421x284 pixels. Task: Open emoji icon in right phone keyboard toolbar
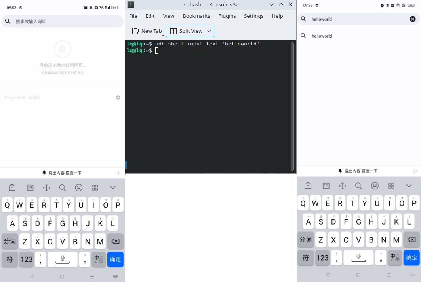[375, 186]
